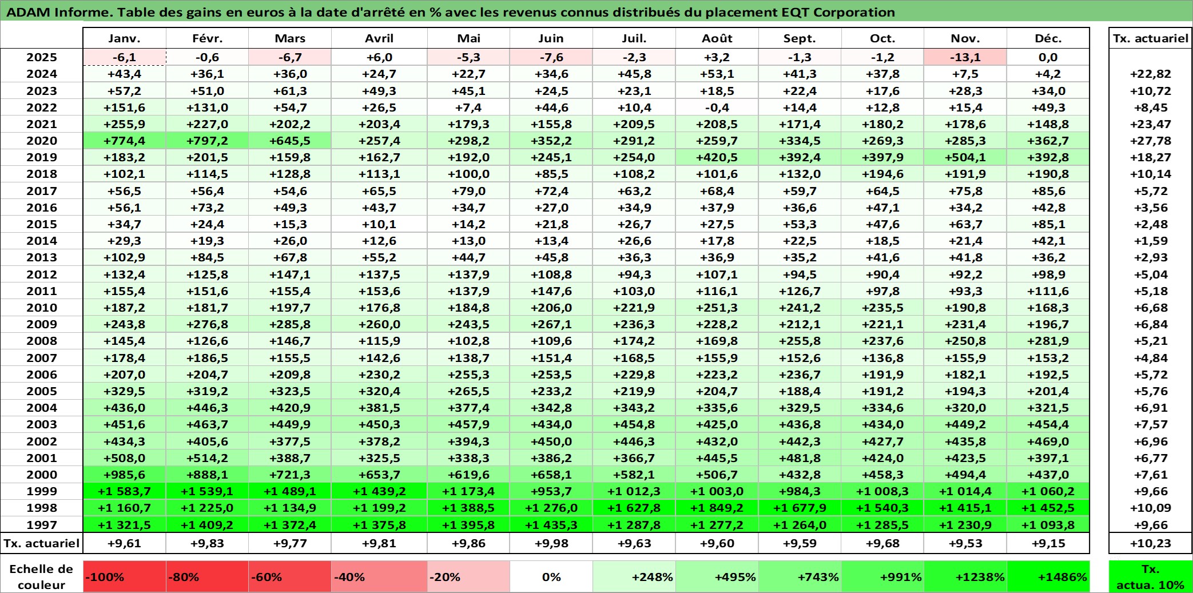The height and width of the screenshot is (593, 1193).
Task: Select the 0,0 cell for Déc. 2025
Action: pyautogui.click(x=1048, y=57)
